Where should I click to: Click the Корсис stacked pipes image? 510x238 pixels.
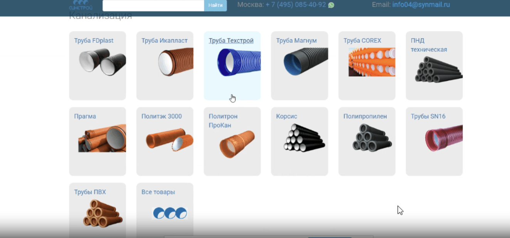click(305, 137)
